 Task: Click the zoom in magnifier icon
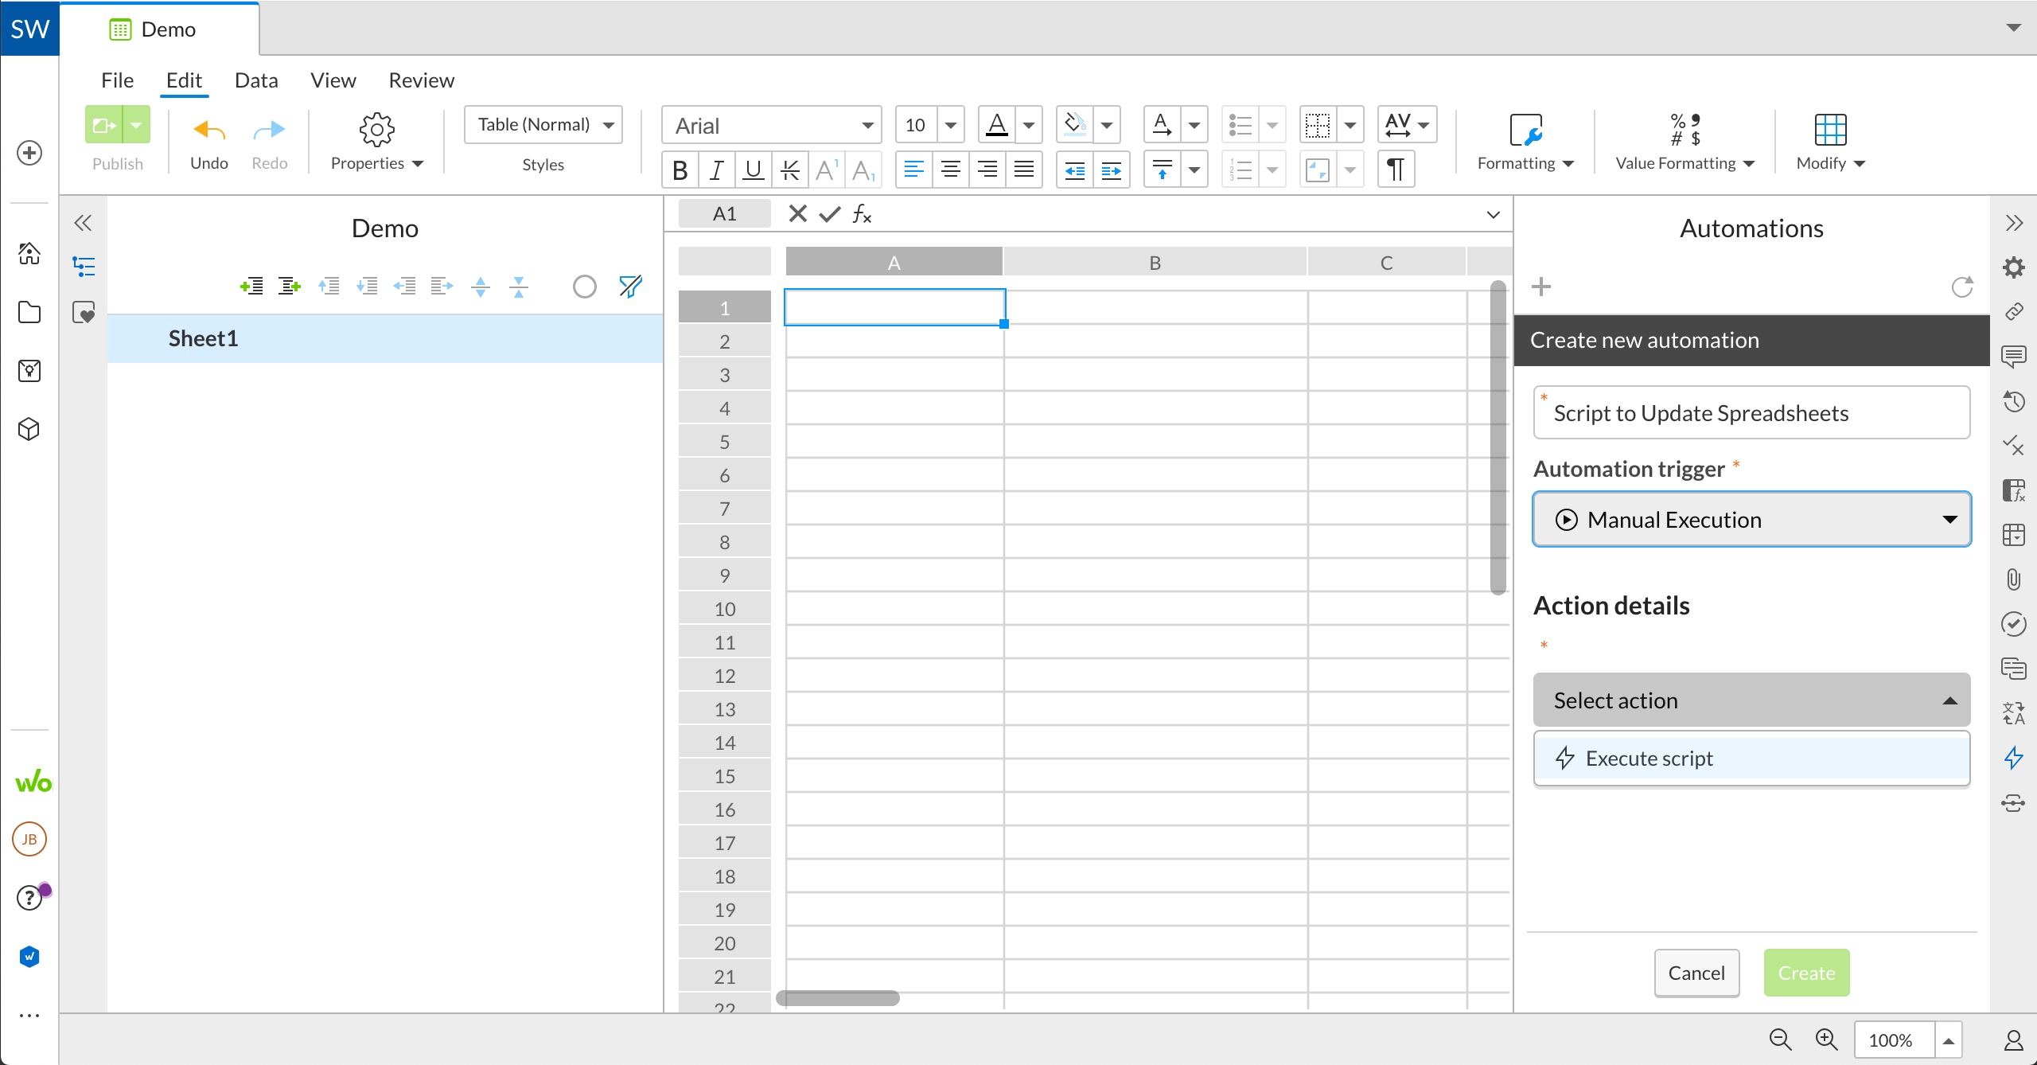point(1826,1039)
